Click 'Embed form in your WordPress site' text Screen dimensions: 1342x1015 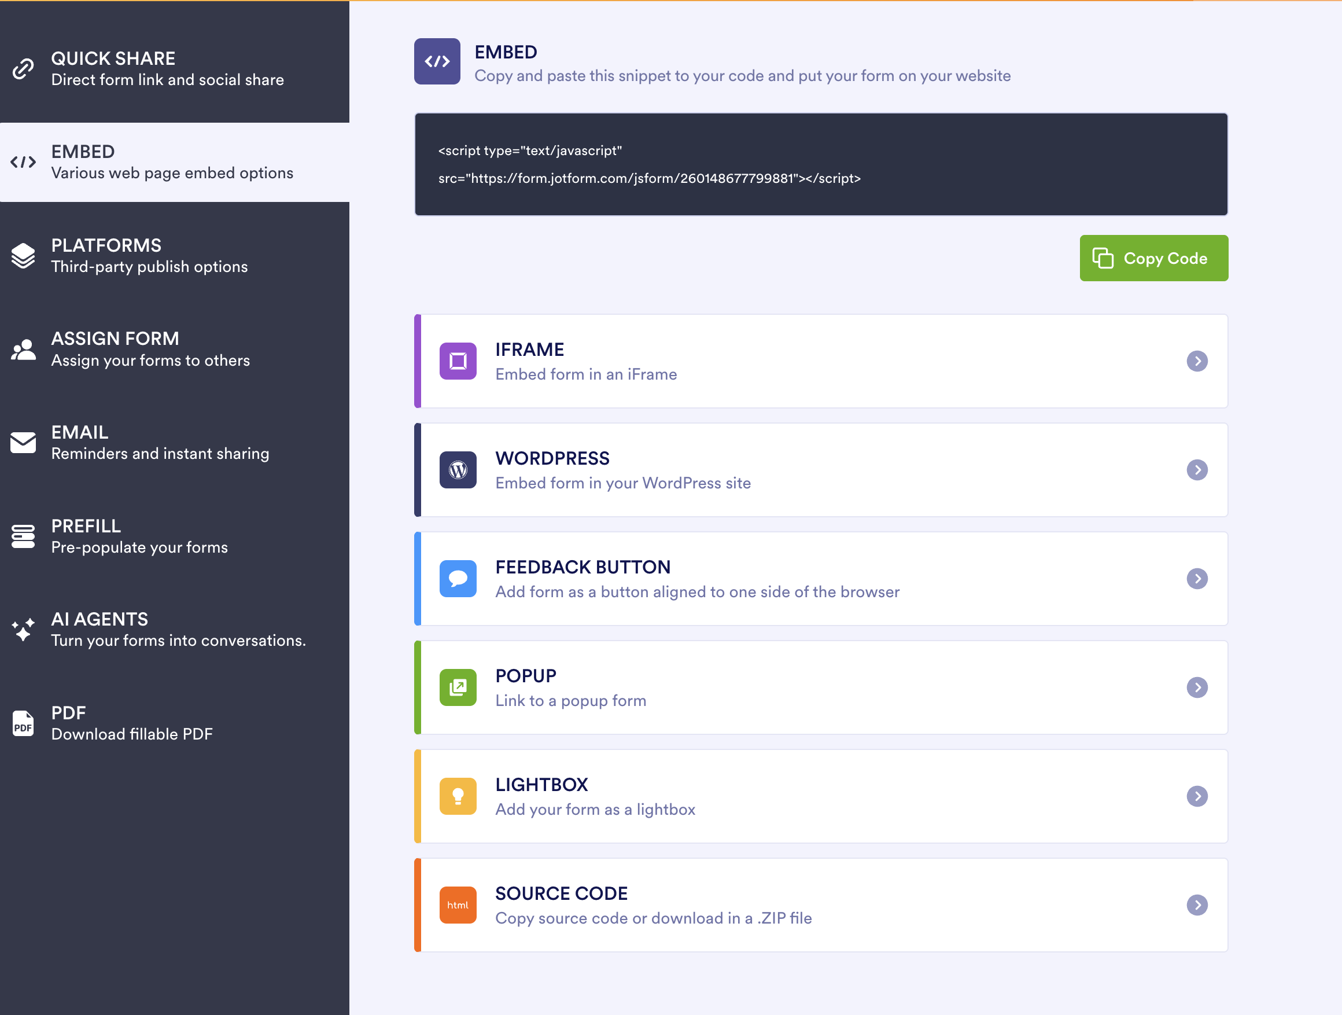click(x=622, y=483)
